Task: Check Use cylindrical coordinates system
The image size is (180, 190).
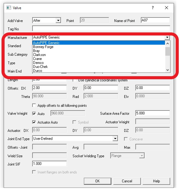Action: coord(74,80)
